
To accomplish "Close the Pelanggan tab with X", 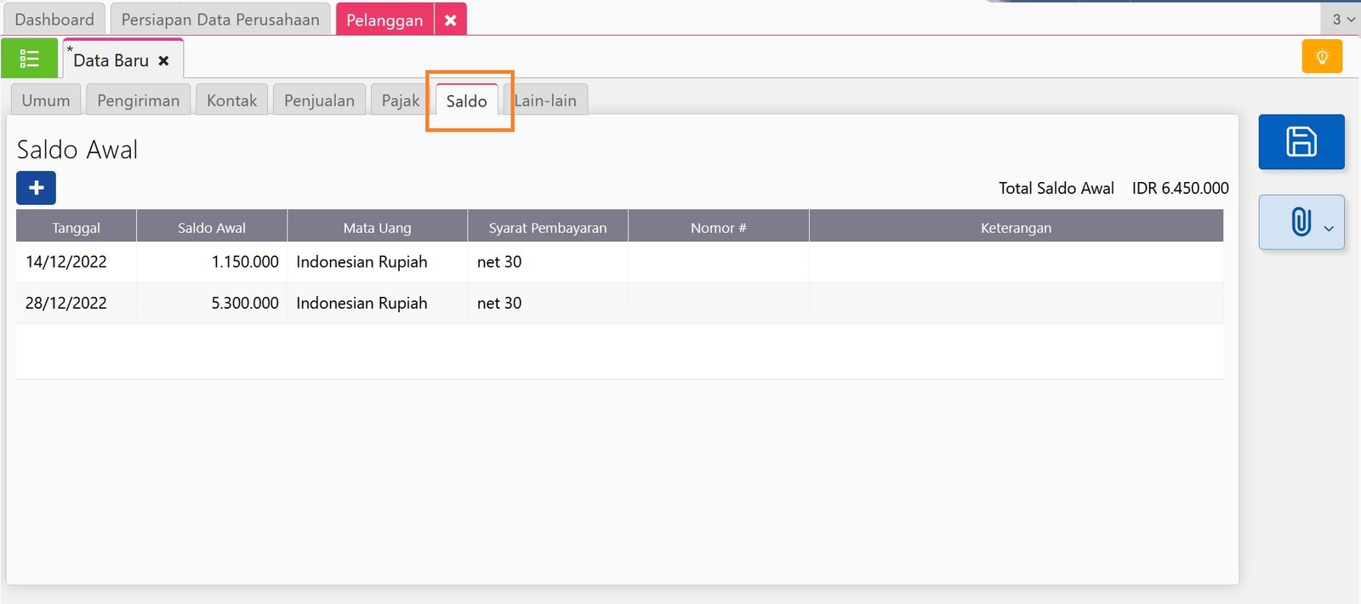I will coord(451,20).
